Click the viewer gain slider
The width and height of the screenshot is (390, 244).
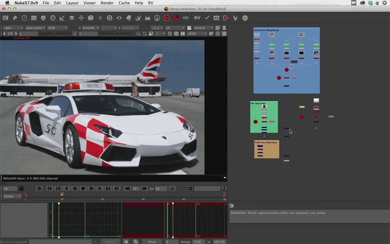[55, 33]
